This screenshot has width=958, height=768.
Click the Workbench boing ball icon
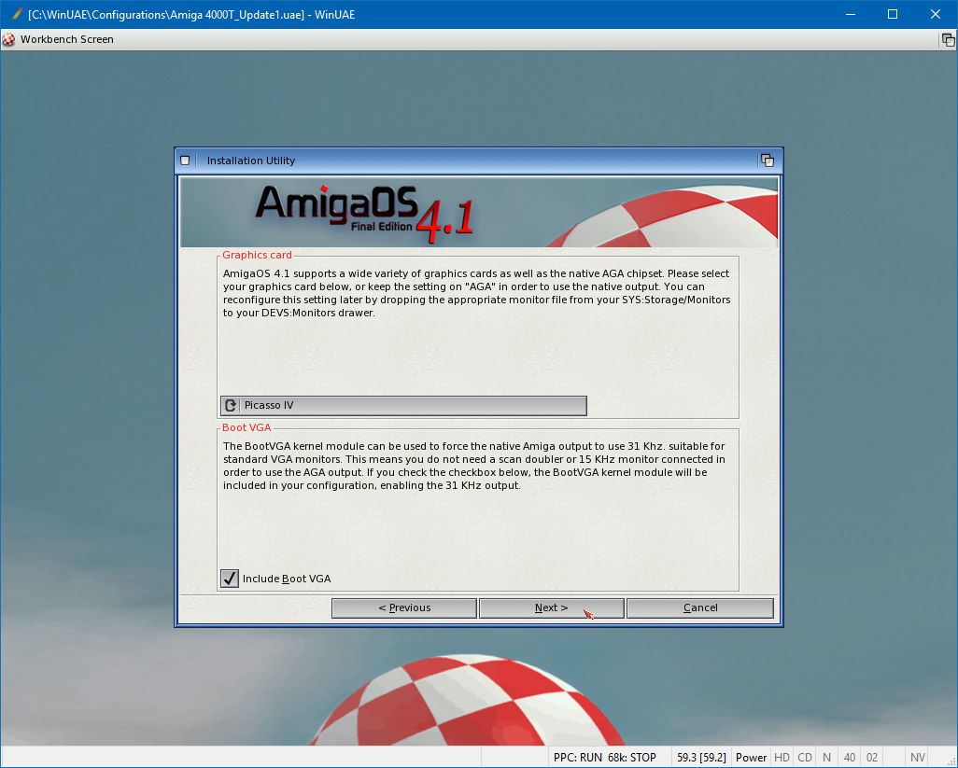coord(9,39)
